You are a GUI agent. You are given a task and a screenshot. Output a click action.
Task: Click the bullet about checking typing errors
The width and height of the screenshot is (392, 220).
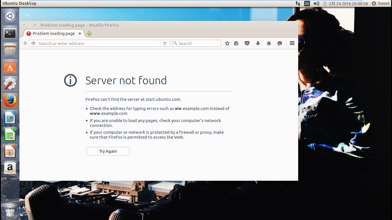tap(160, 111)
